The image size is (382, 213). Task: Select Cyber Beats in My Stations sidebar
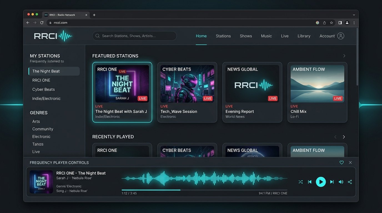pos(44,89)
